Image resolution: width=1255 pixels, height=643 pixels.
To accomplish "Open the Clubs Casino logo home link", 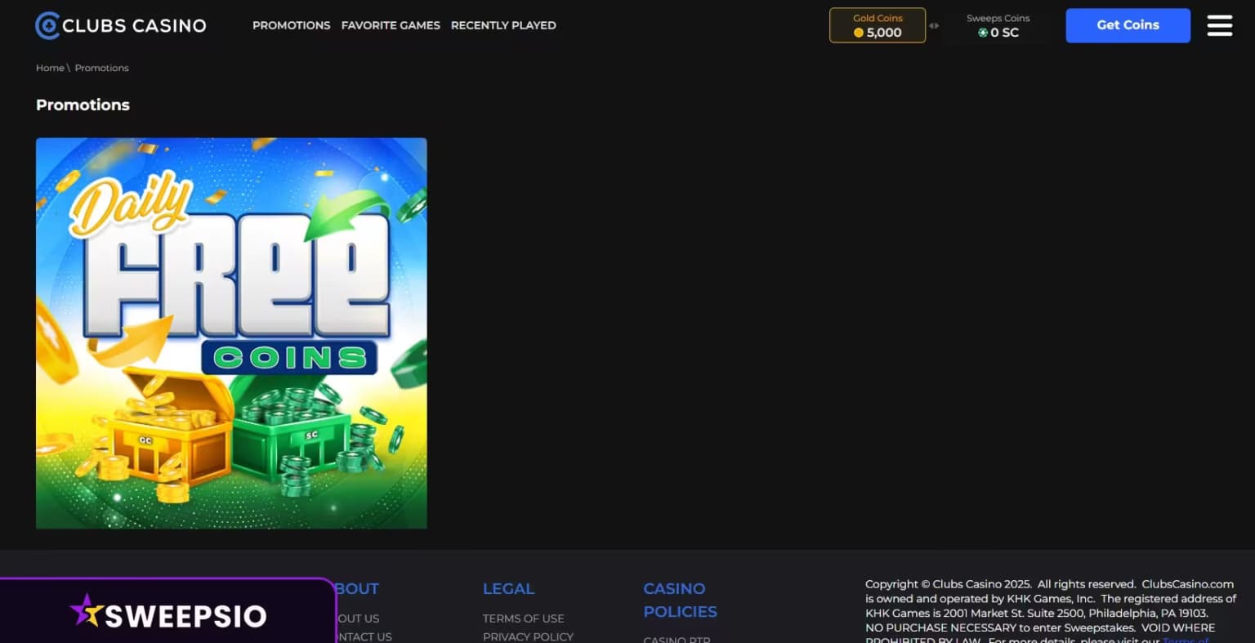I will click(121, 25).
